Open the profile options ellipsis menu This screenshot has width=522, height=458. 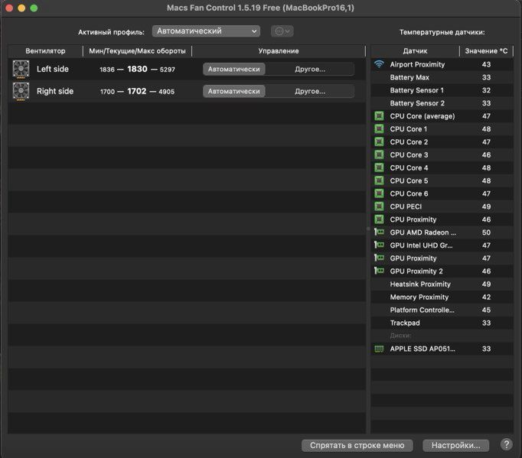282,31
